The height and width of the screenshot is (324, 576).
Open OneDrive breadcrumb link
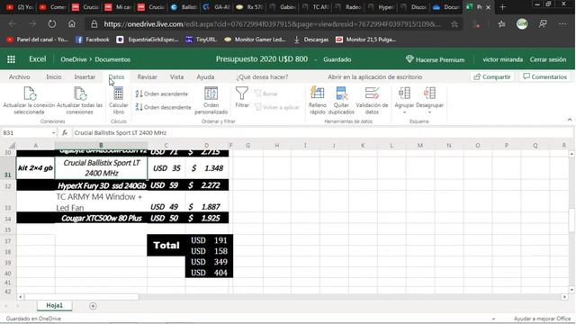[74, 59]
